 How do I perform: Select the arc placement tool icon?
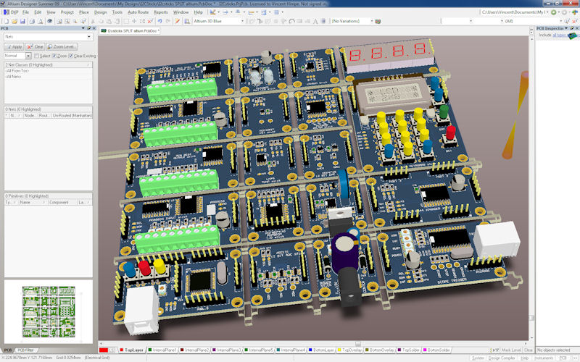point(292,22)
